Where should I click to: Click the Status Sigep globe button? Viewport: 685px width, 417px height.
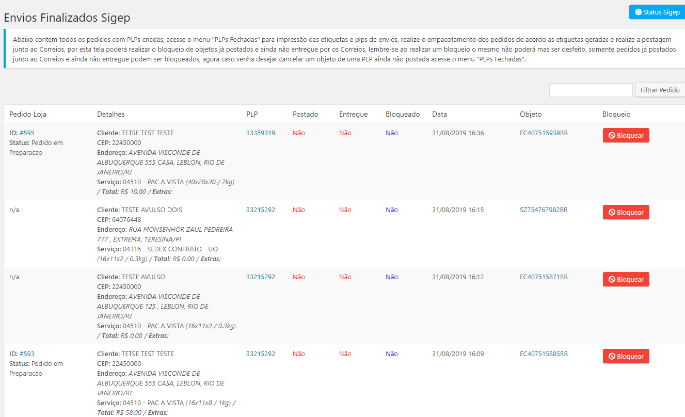point(657,12)
